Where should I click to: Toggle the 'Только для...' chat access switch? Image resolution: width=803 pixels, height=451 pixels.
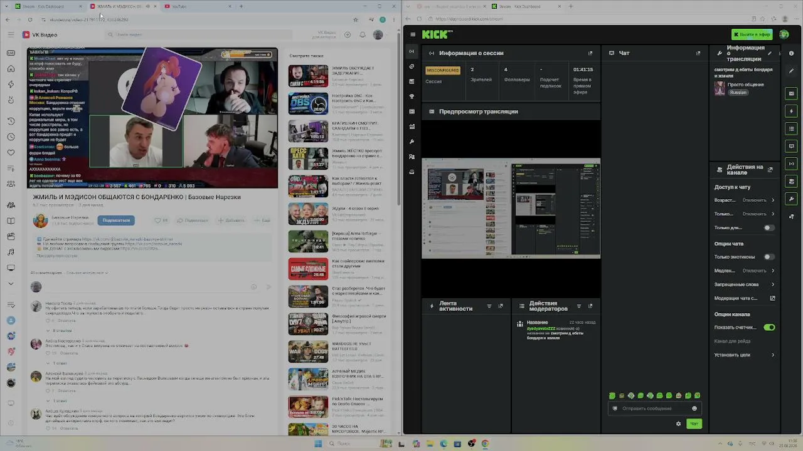tap(769, 228)
